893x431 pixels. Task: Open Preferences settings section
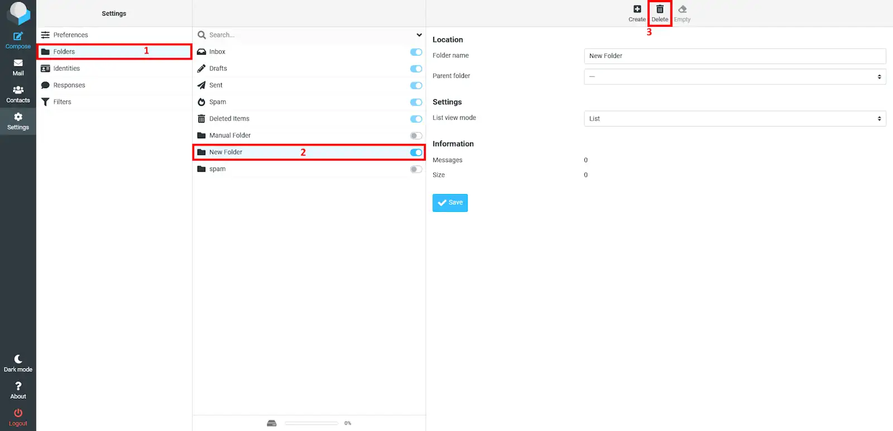70,35
